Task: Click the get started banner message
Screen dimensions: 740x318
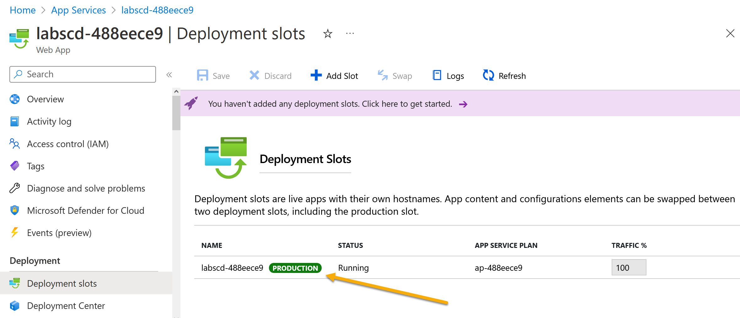Action: (x=330, y=104)
